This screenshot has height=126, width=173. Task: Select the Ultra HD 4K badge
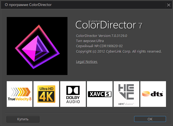pyautogui.click(x=46, y=94)
